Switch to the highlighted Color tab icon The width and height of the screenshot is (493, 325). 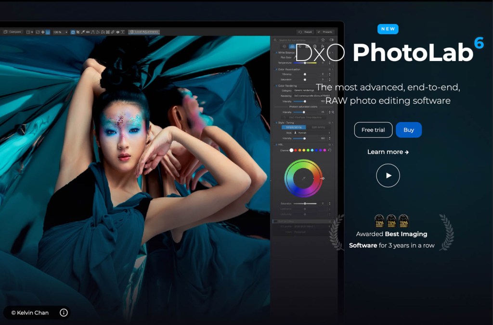[x=292, y=47]
